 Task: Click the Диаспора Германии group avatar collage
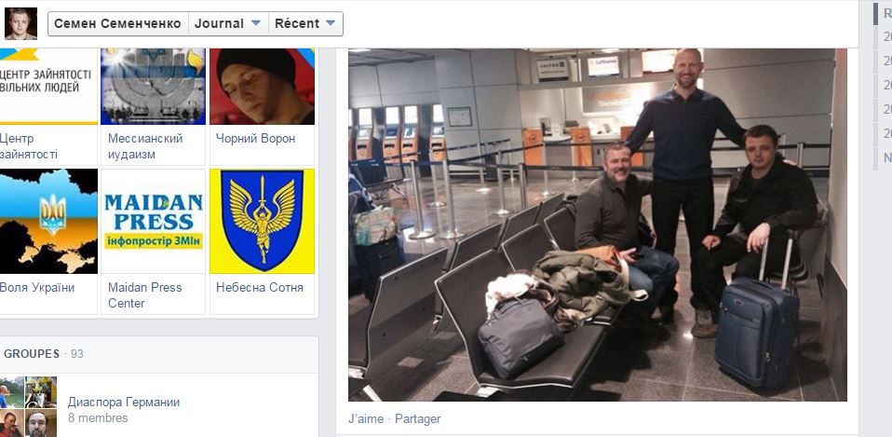click(x=29, y=406)
